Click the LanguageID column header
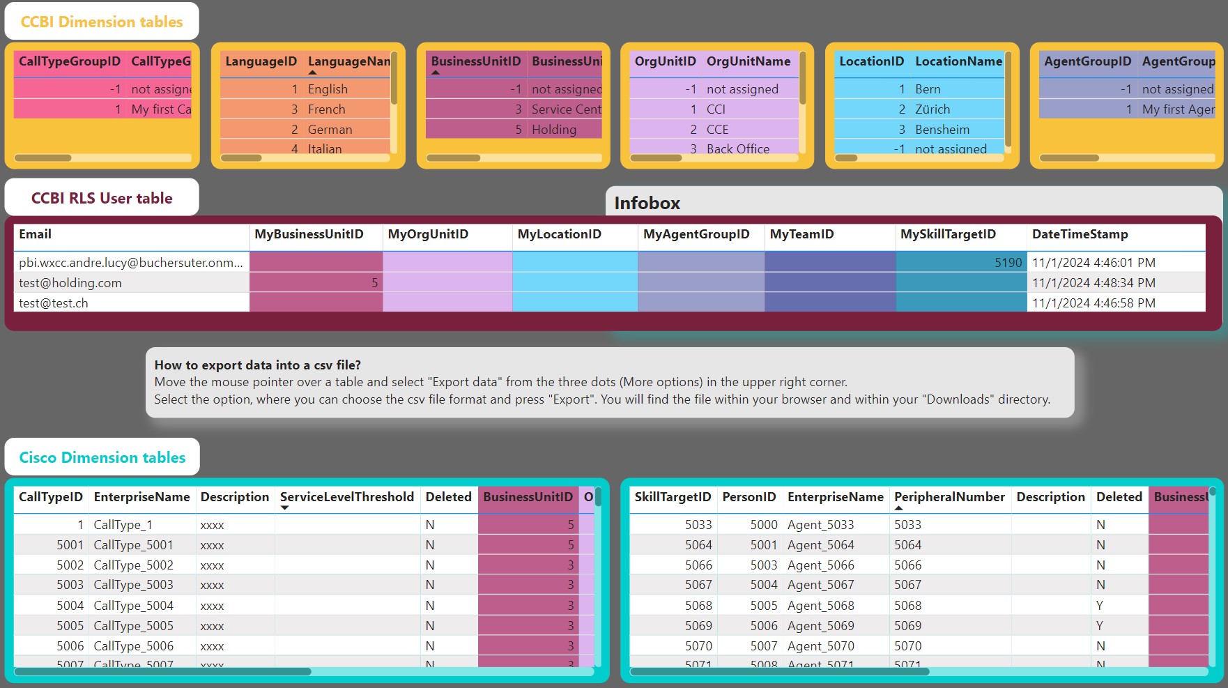Image resolution: width=1228 pixels, height=688 pixels. click(x=261, y=61)
